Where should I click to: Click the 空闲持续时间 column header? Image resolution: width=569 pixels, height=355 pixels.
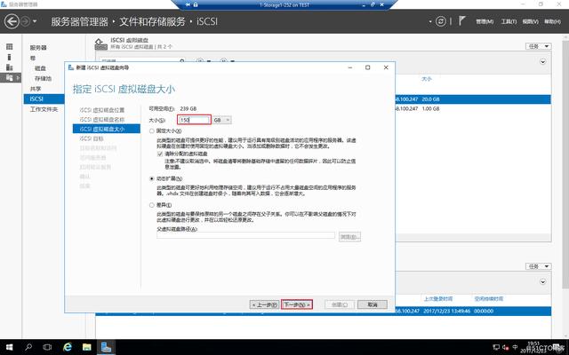point(488,299)
